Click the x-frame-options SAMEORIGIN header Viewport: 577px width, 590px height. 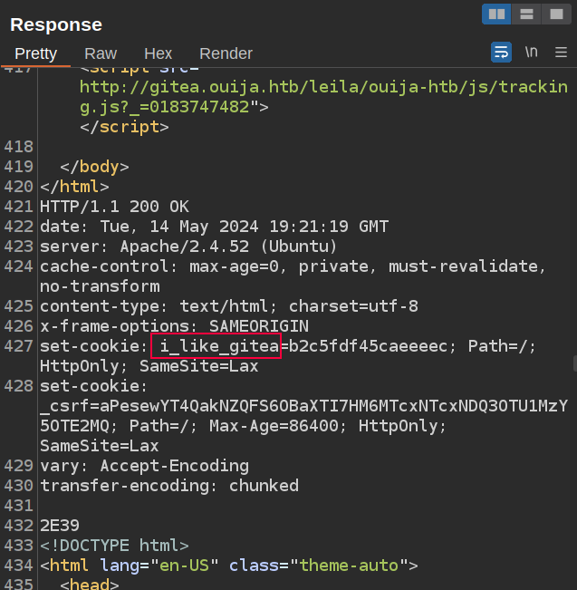pyautogui.click(x=174, y=326)
